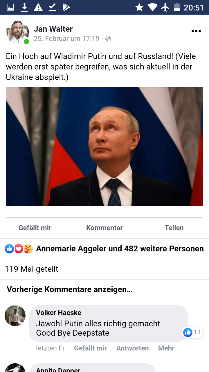Image resolution: width=209 pixels, height=372 pixels.
Task: Open the post author's profile picture
Action: 17,32
